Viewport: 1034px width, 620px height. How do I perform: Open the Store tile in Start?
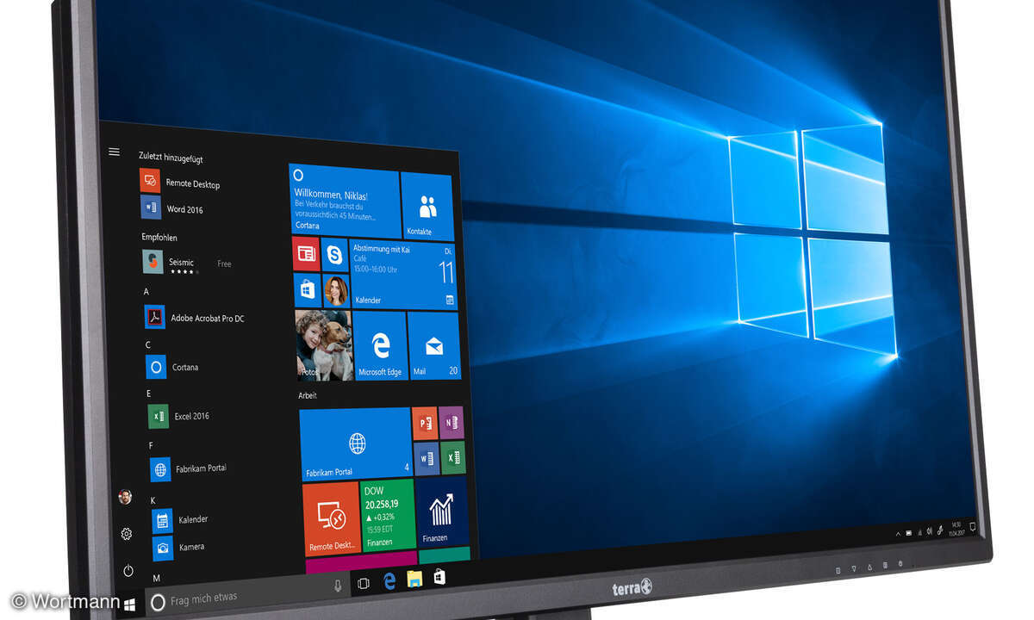coord(308,289)
